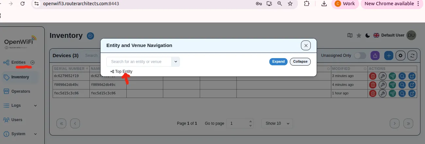Click the Collapse button

pyautogui.click(x=300, y=62)
